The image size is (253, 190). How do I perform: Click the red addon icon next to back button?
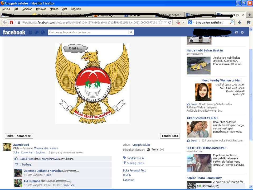click(x=11, y=22)
